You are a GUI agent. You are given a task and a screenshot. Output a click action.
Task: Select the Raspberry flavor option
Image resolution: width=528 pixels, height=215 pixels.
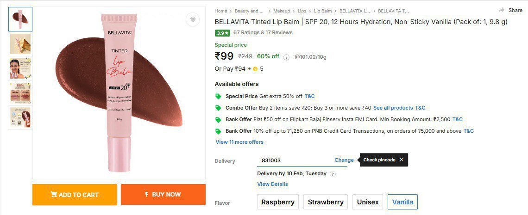pyautogui.click(x=278, y=202)
